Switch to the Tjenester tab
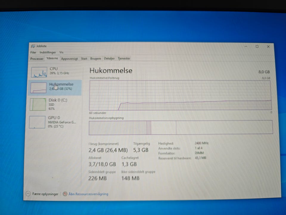This screenshot has width=286, height=215. 124,59
